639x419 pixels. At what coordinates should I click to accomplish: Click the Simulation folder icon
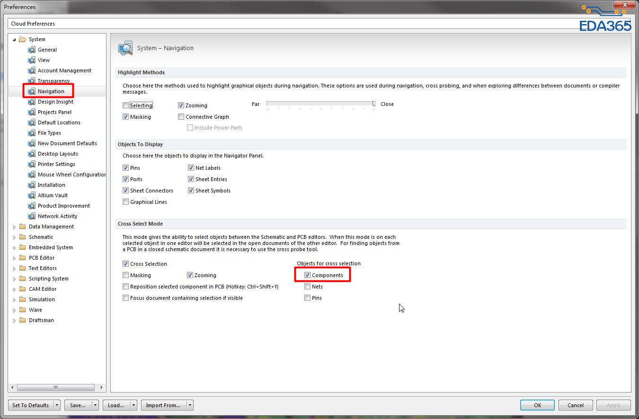tap(22, 299)
